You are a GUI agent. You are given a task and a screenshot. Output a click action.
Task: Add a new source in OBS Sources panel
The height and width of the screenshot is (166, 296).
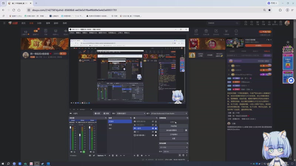134,155
